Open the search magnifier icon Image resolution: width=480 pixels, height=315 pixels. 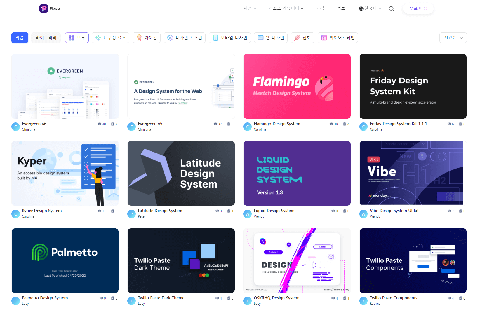pyautogui.click(x=391, y=9)
